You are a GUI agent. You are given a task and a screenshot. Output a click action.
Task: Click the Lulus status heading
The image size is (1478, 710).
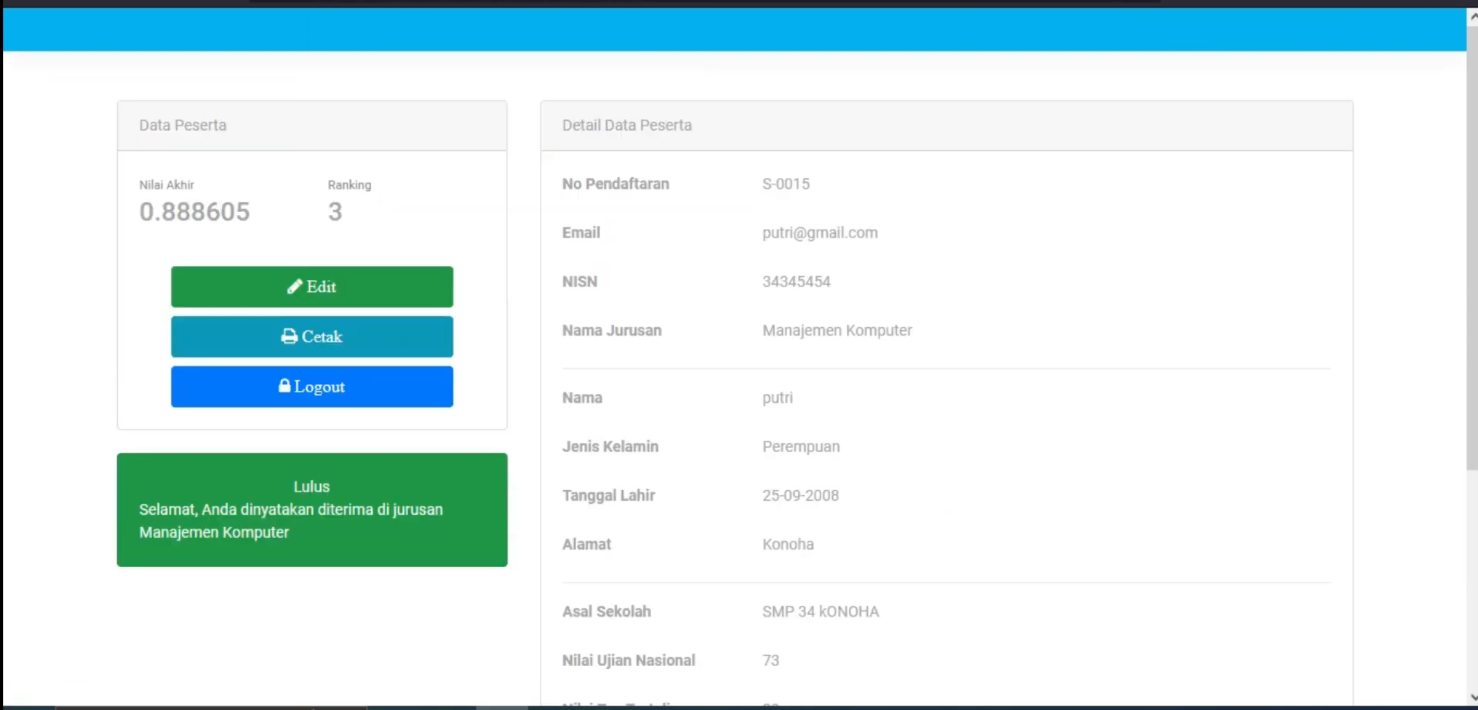pyautogui.click(x=312, y=487)
